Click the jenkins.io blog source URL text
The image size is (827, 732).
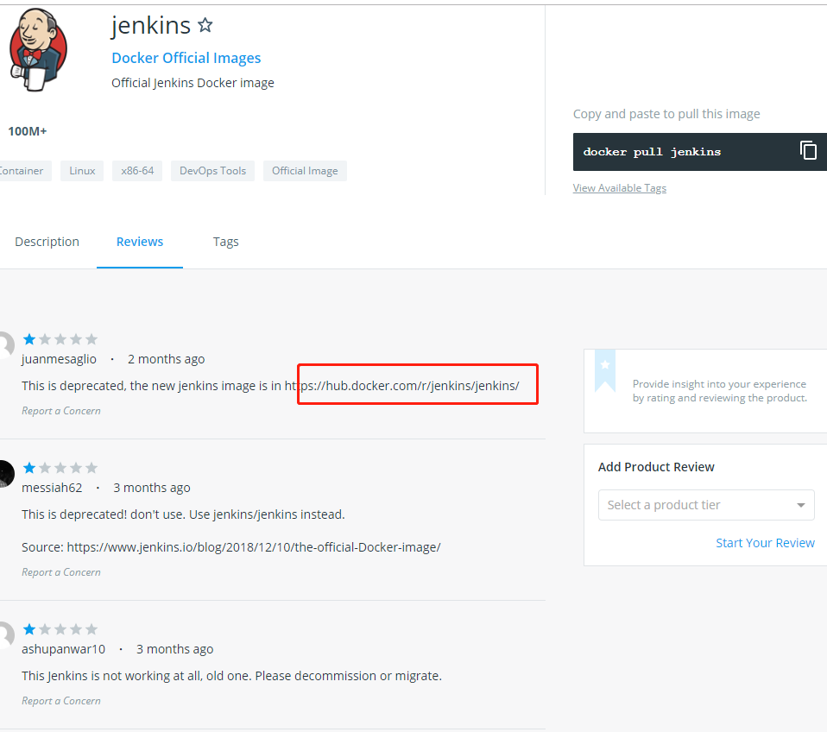pos(254,547)
